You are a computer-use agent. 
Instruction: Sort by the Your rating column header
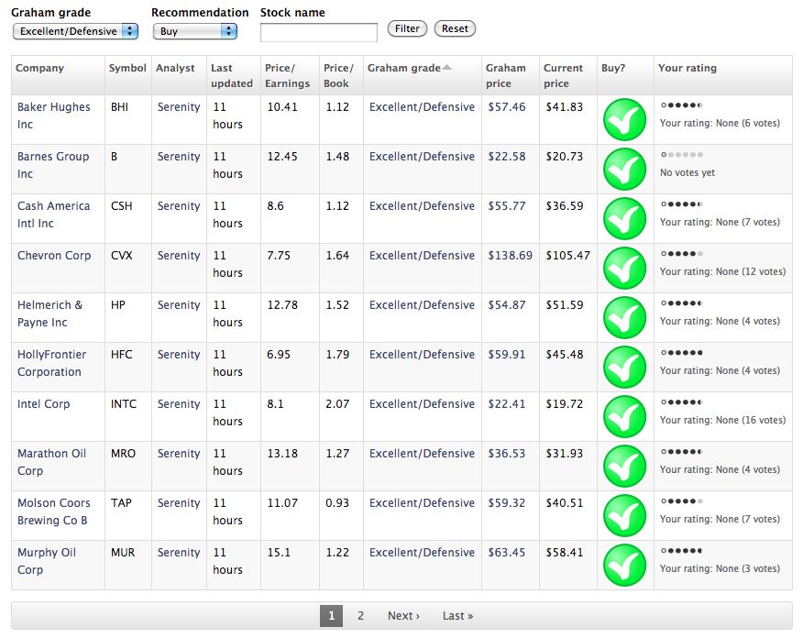click(687, 68)
